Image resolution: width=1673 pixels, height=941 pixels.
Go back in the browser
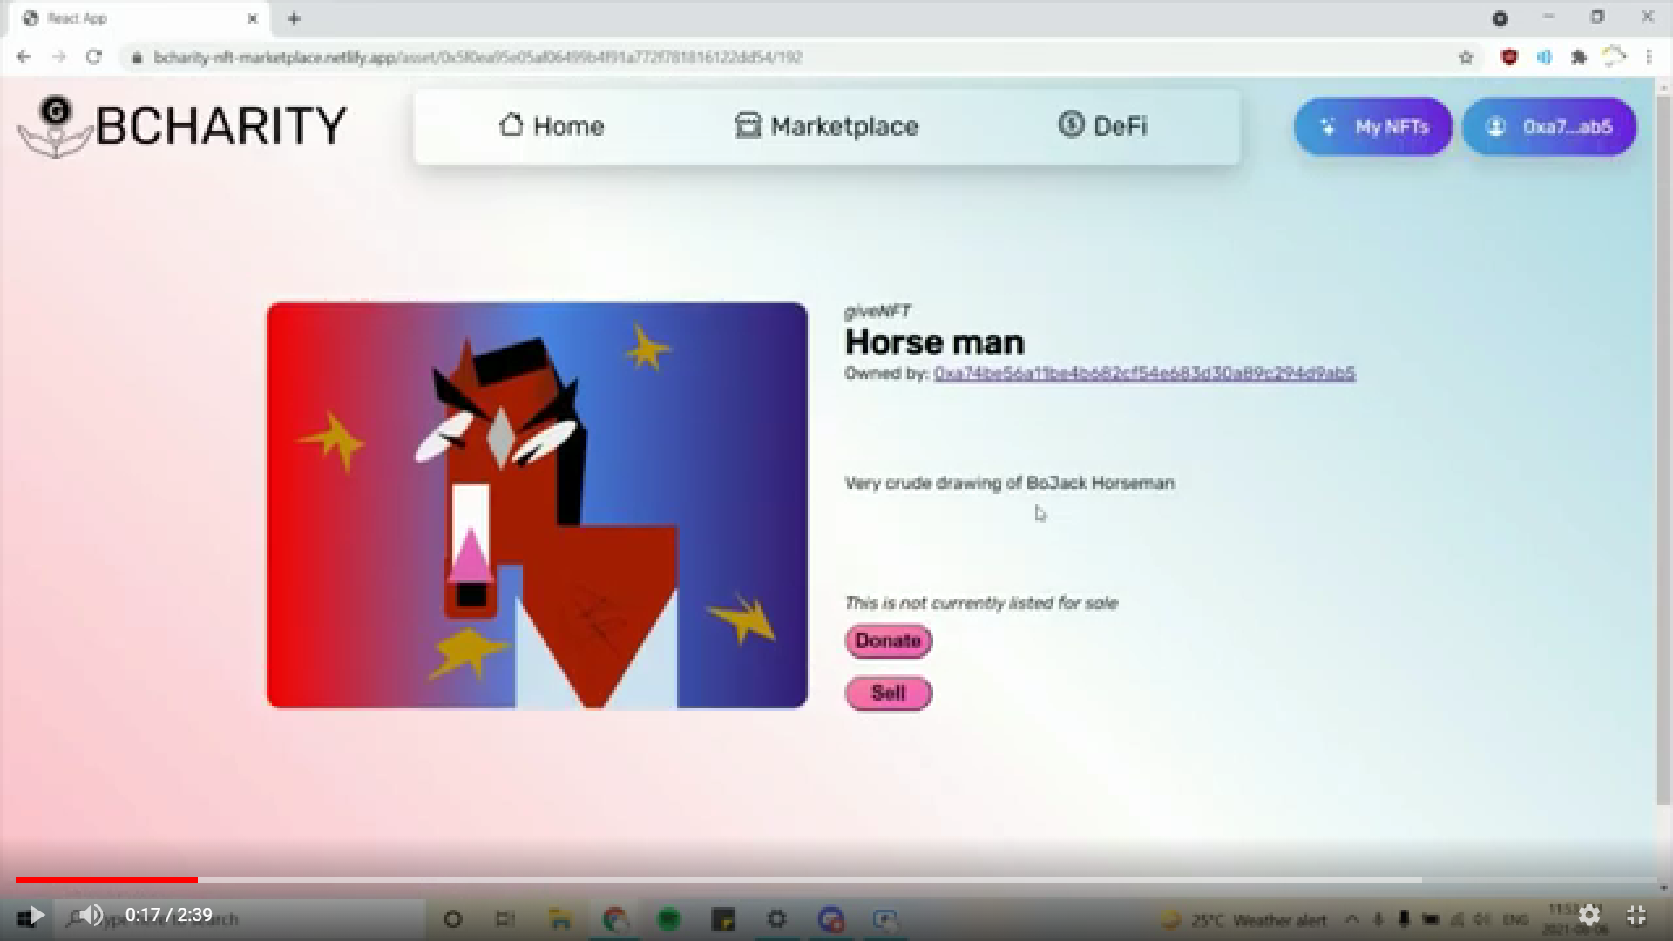click(24, 58)
